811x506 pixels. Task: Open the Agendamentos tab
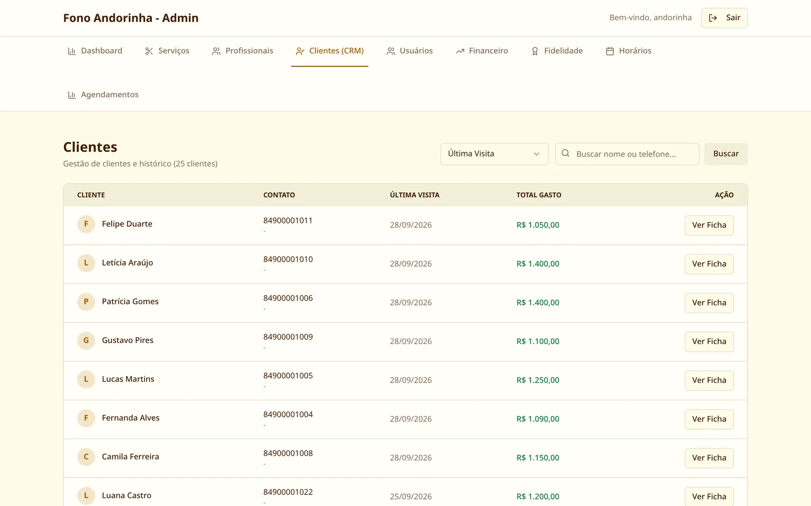click(x=103, y=95)
